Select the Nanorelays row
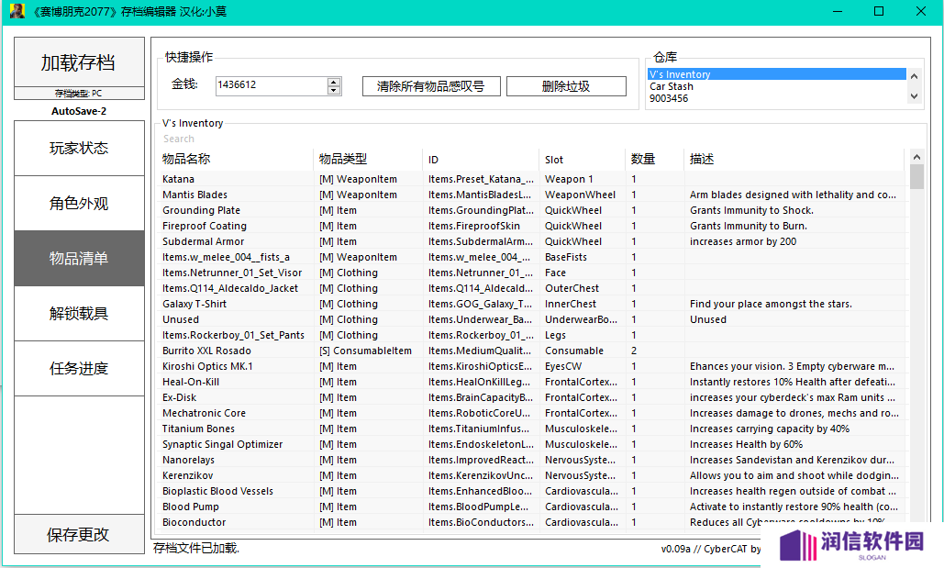Screen dimensions: 944x568 pos(531,461)
